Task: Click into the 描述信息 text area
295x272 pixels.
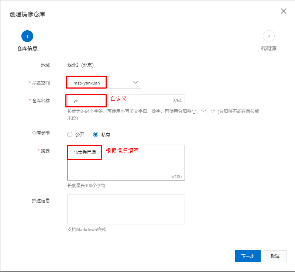Action: pyautogui.click(x=126, y=209)
